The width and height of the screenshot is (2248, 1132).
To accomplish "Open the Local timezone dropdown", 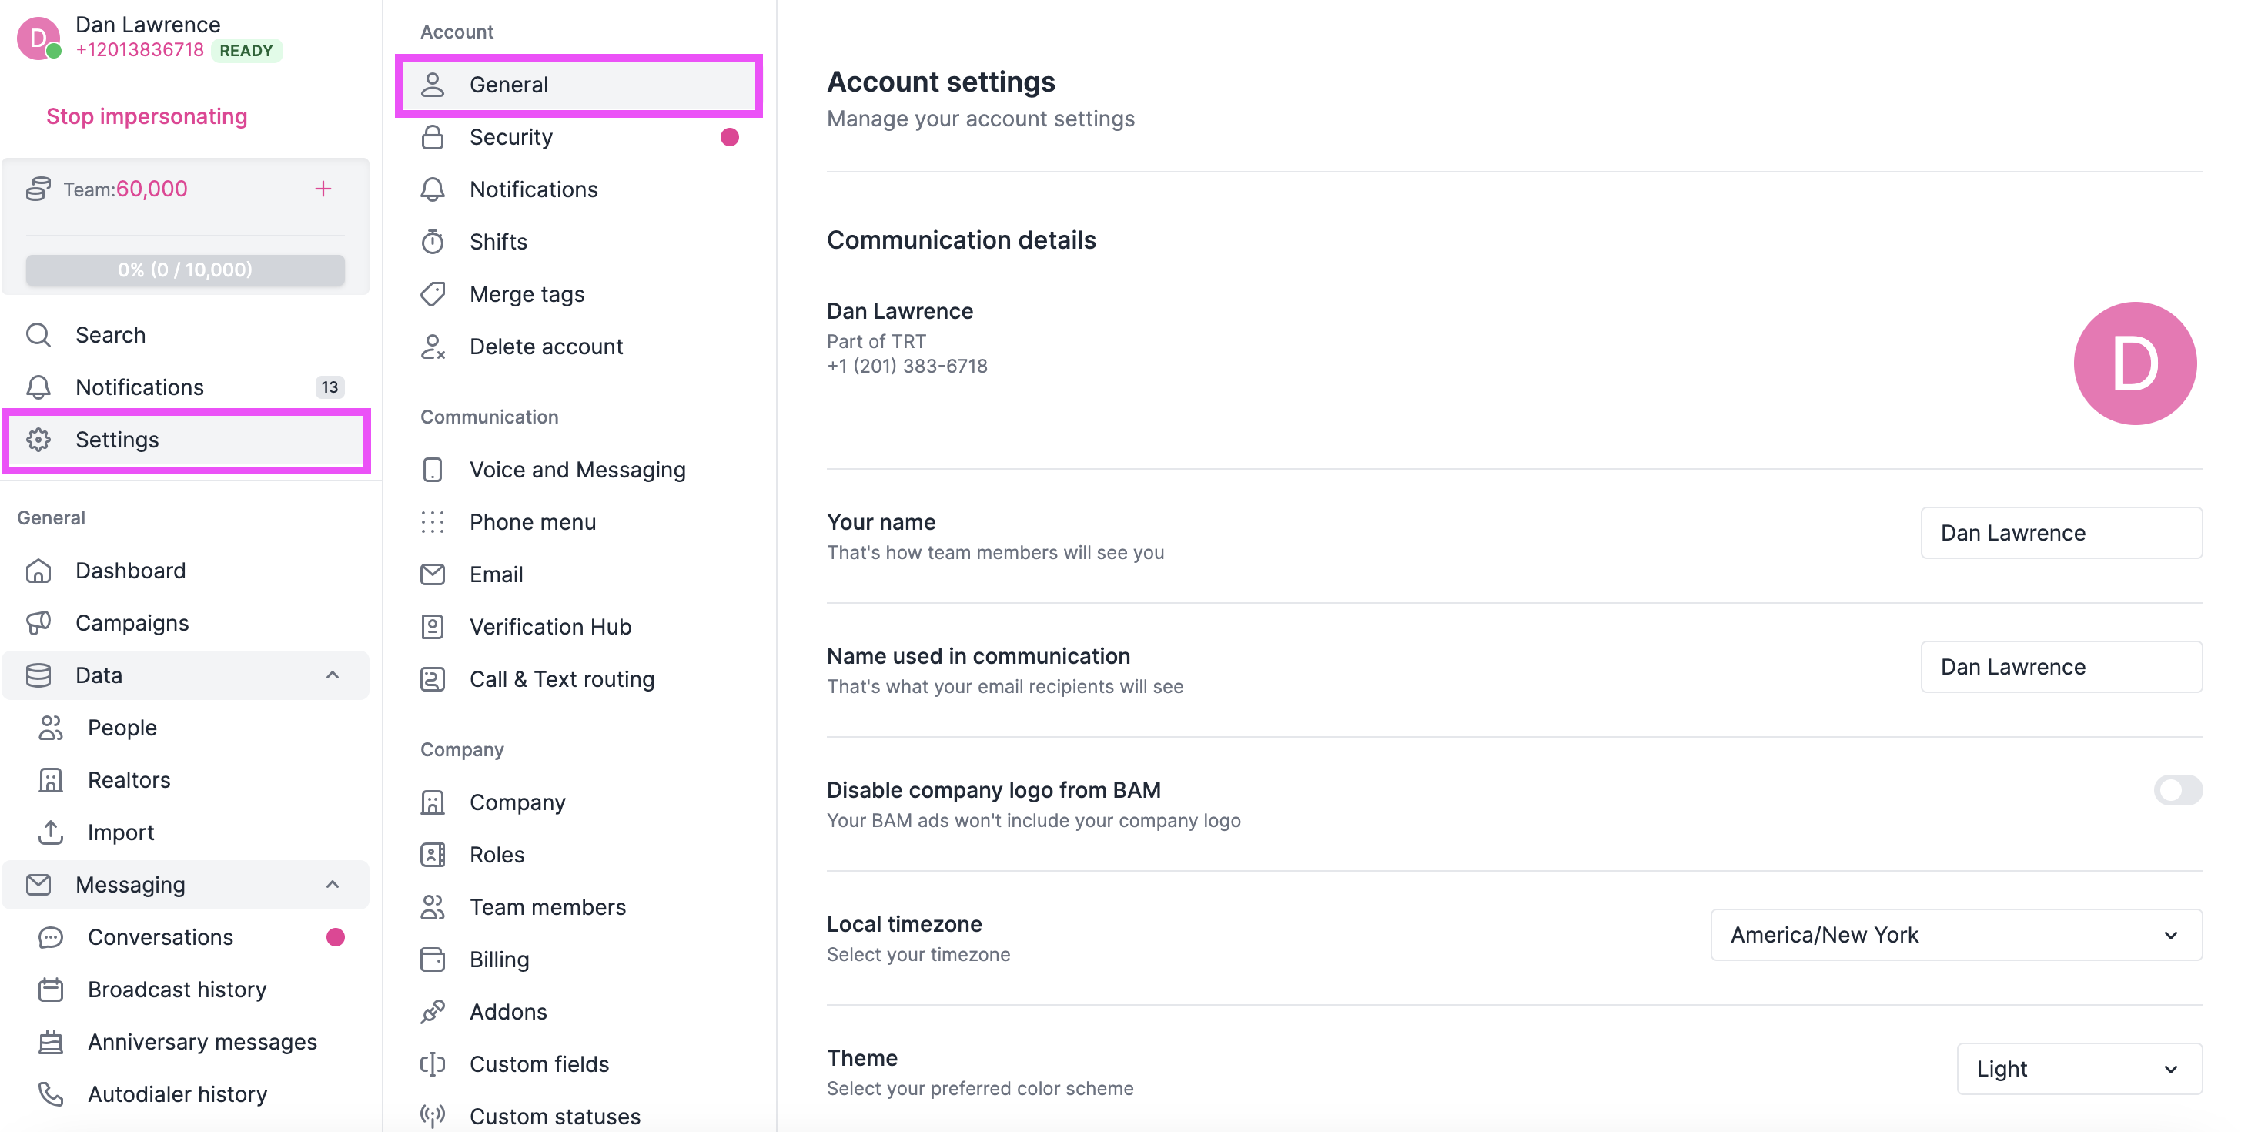I will 1955,934.
